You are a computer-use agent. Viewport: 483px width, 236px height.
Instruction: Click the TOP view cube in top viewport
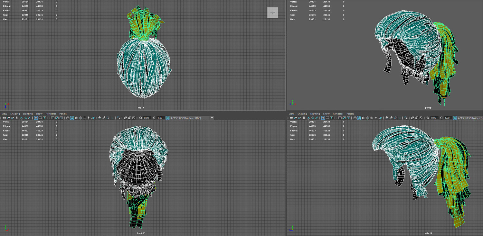[273, 13]
